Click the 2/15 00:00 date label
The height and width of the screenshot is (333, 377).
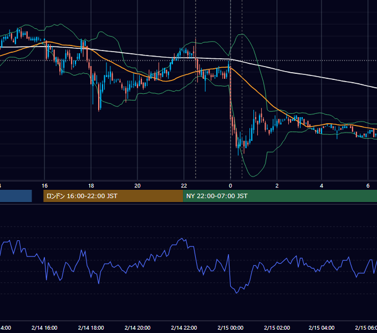(230, 327)
